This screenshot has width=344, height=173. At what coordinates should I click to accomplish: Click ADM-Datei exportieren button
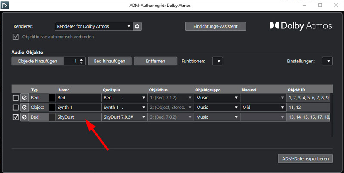305,159
